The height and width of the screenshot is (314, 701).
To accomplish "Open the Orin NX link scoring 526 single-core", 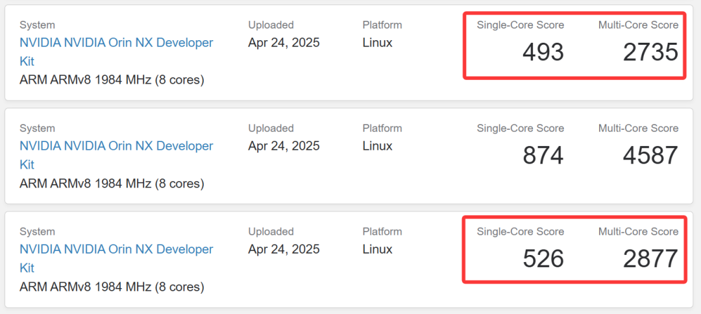I will [x=116, y=258].
